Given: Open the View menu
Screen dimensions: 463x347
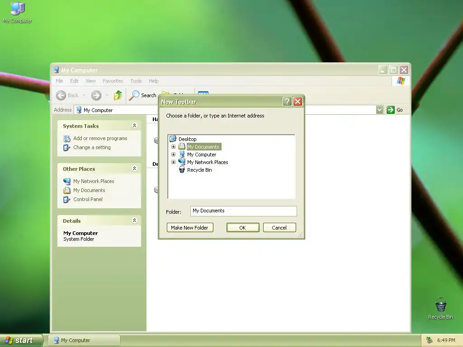Looking at the screenshot, I should (90, 81).
